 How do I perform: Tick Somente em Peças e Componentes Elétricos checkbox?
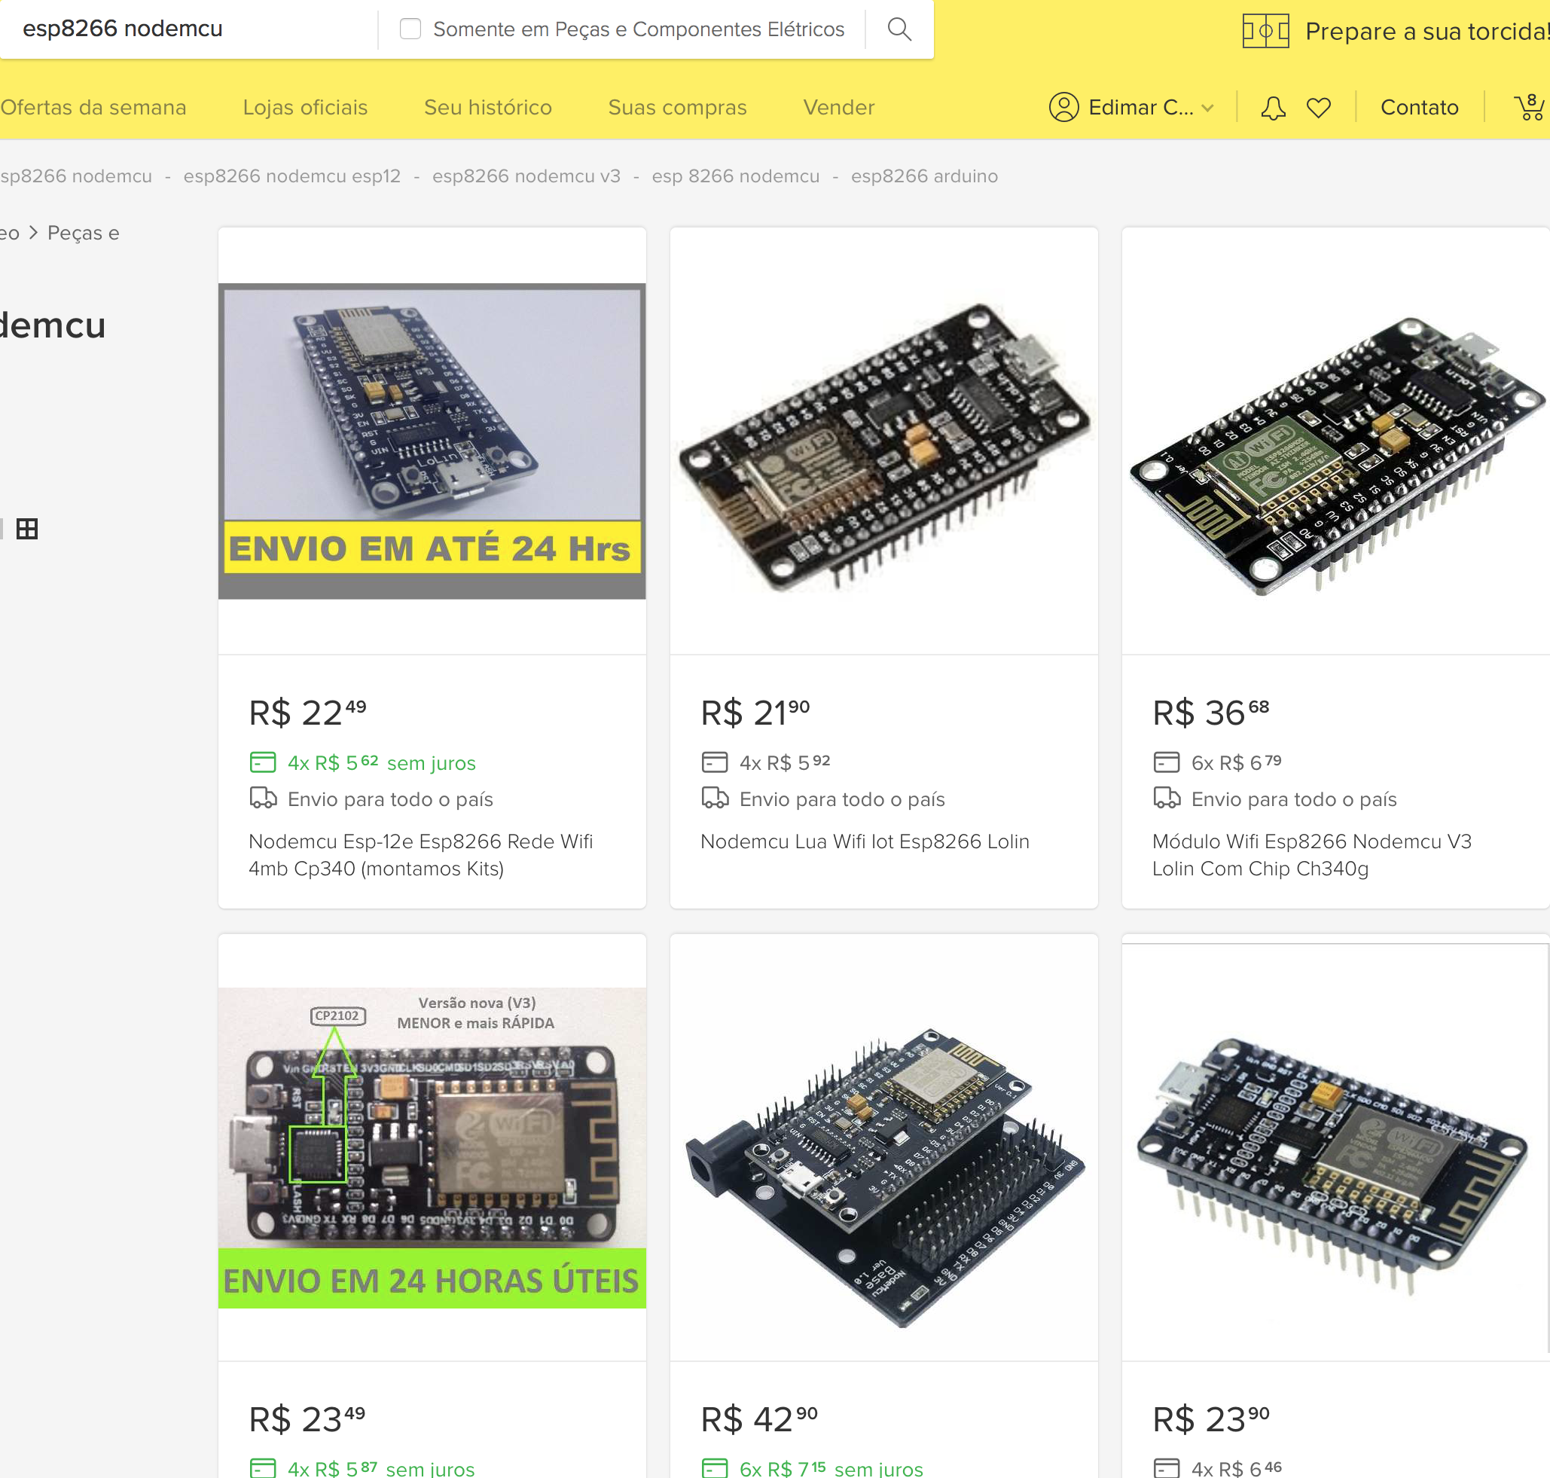click(410, 29)
